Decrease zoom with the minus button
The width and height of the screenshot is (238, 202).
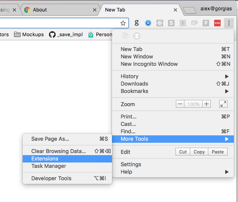[x=180, y=104]
